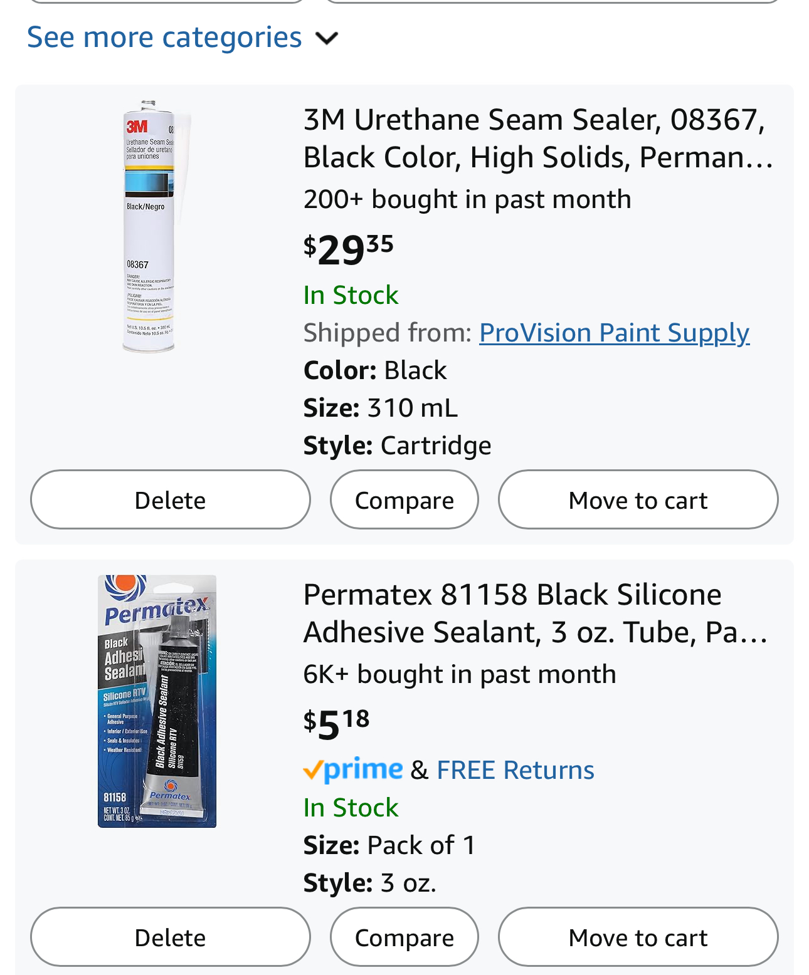Move the Permatex Sealant to cart
Viewport: 809px width, 975px height.
click(638, 937)
